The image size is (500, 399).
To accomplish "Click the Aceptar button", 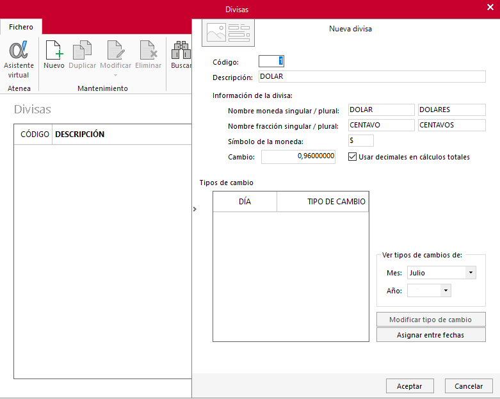I will [410, 386].
